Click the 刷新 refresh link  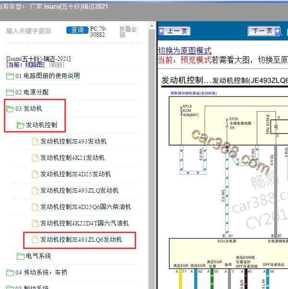pos(57,65)
